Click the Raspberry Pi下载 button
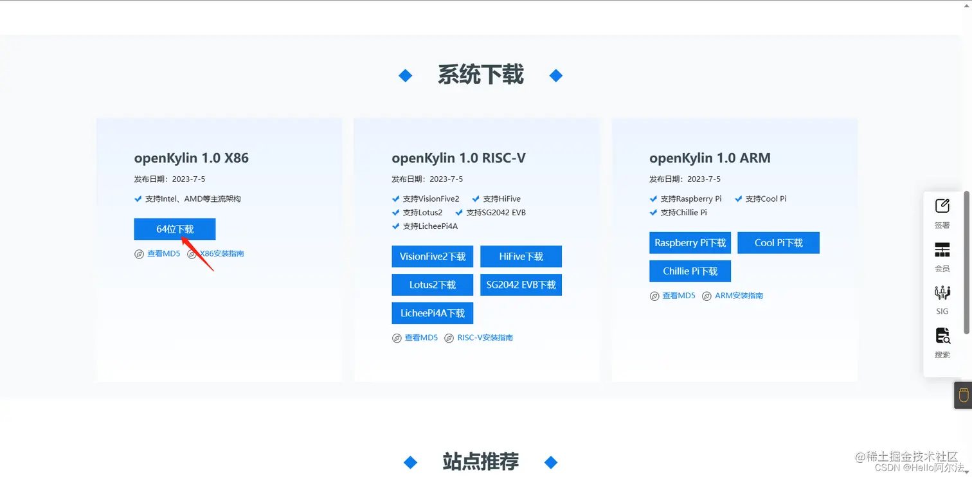Viewport: 972px width, 477px height. 690,242
